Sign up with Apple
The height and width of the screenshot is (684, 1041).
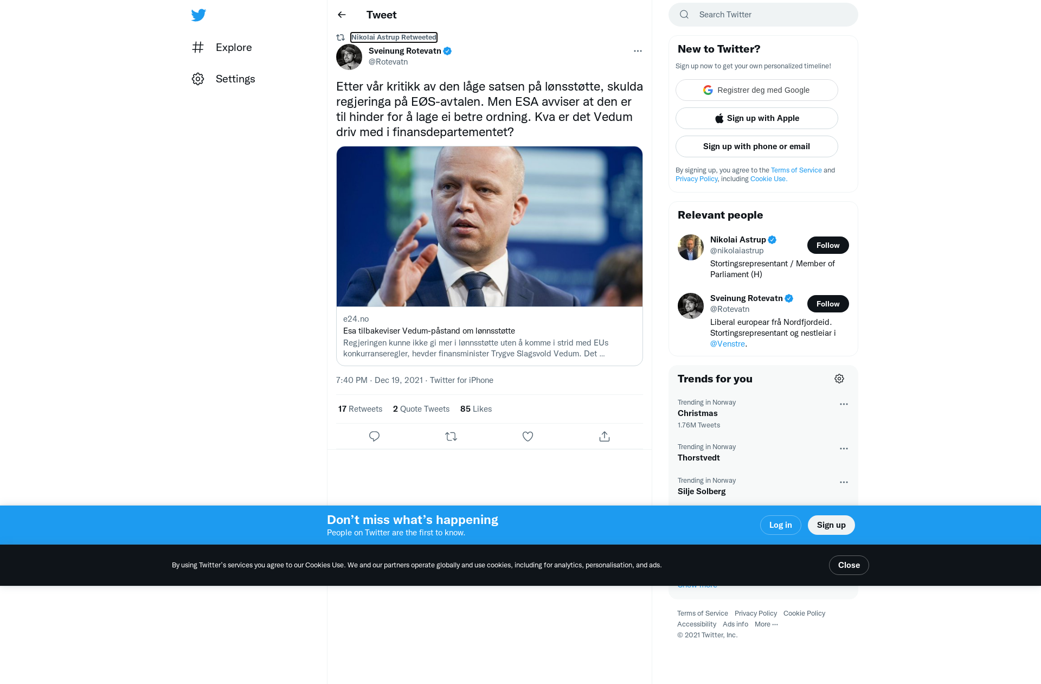pos(757,118)
